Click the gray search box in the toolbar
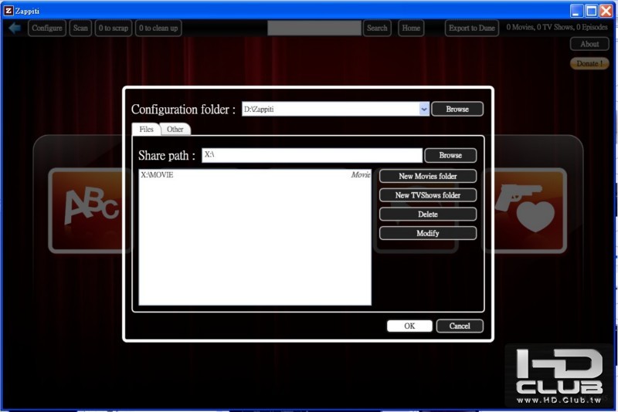 [x=314, y=28]
